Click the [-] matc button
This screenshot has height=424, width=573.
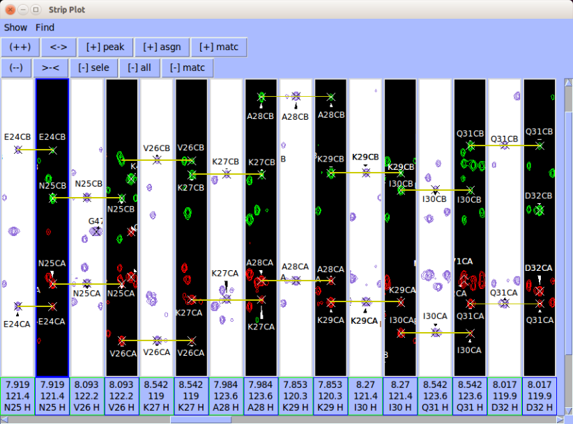[x=187, y=68]
